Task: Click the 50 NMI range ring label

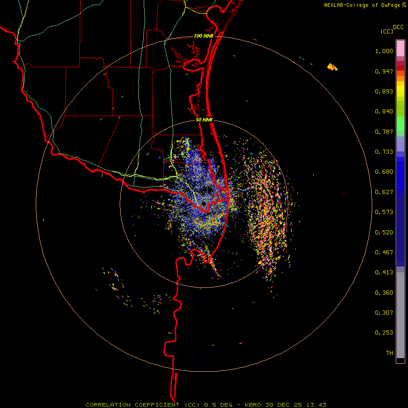Action: [204, 120]
